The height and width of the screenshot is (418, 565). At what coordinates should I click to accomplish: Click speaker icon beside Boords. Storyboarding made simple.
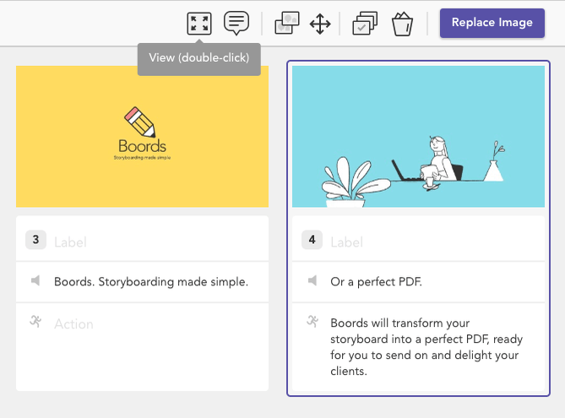(35, 280)
